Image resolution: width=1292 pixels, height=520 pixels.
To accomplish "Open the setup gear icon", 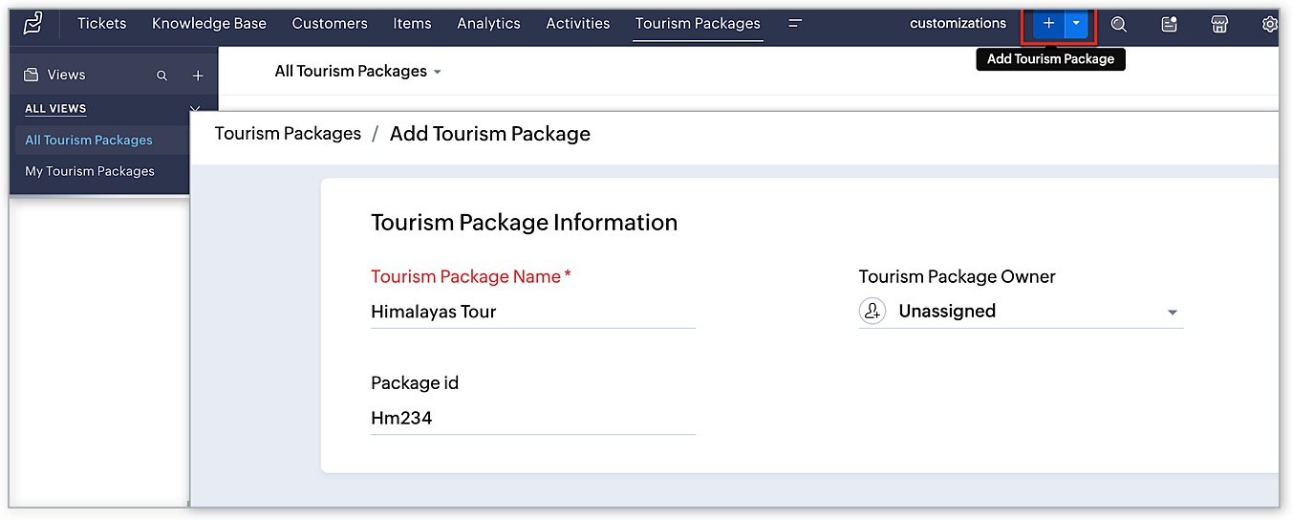I will point(1269,25).
